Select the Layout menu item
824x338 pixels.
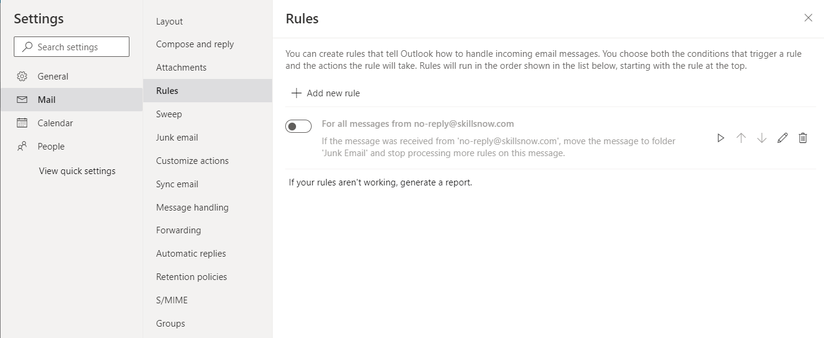pos(170,22)
